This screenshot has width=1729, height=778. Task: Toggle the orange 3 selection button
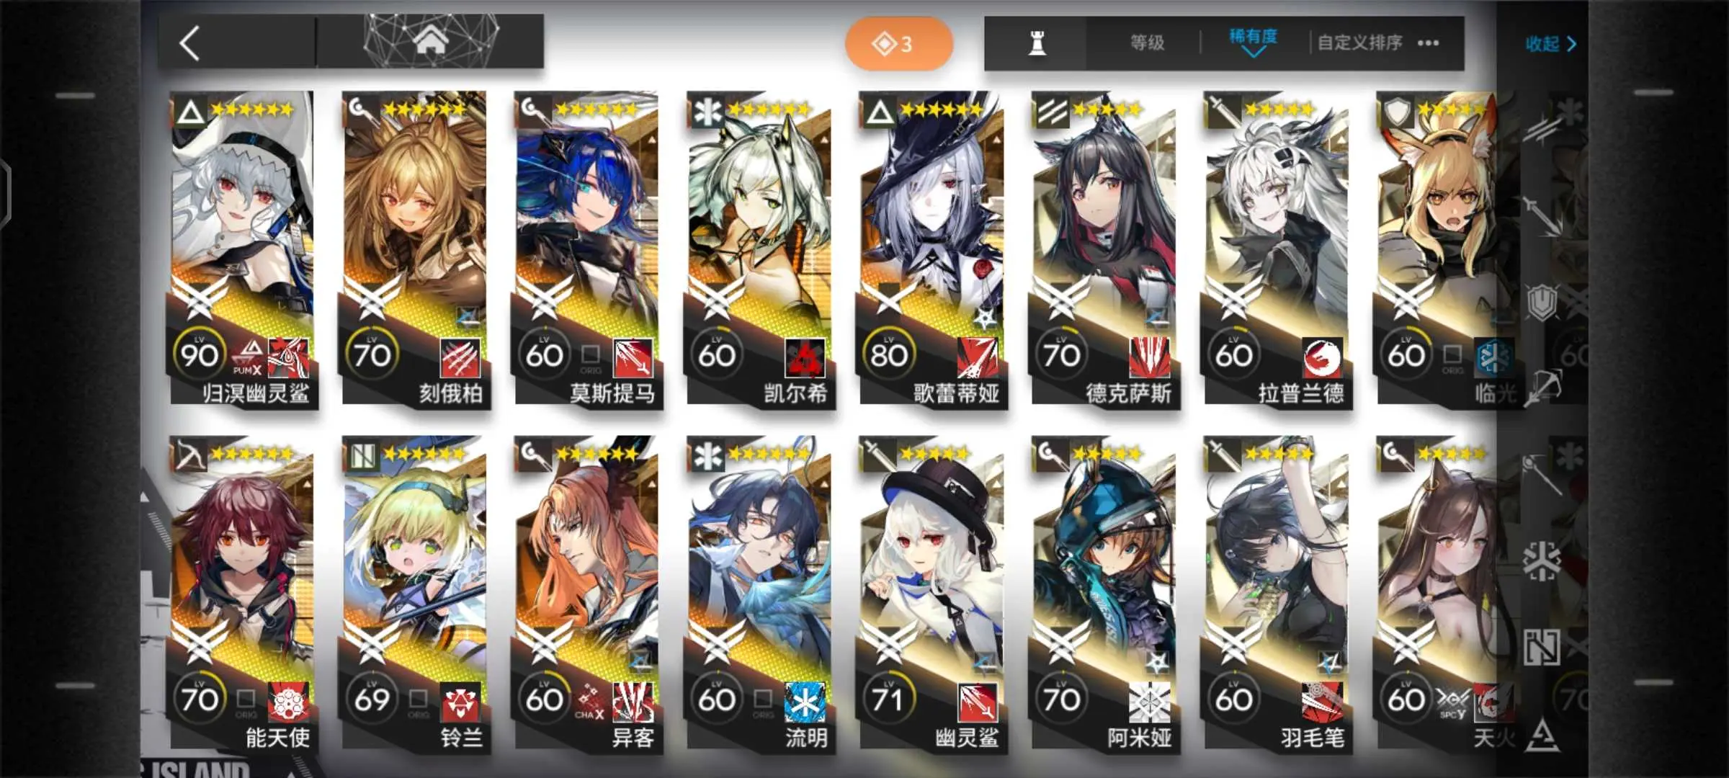coord(898,44)
